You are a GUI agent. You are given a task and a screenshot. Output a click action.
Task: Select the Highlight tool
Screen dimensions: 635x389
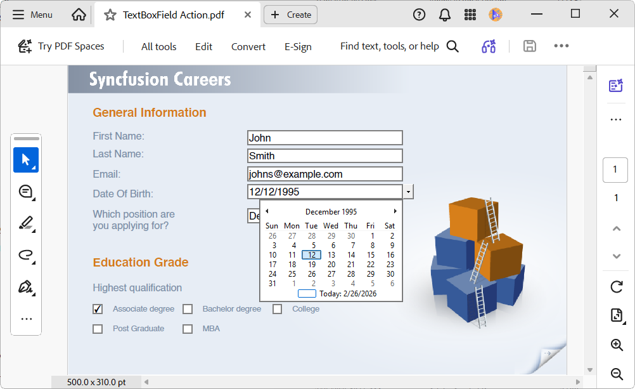tap(25, 223)
